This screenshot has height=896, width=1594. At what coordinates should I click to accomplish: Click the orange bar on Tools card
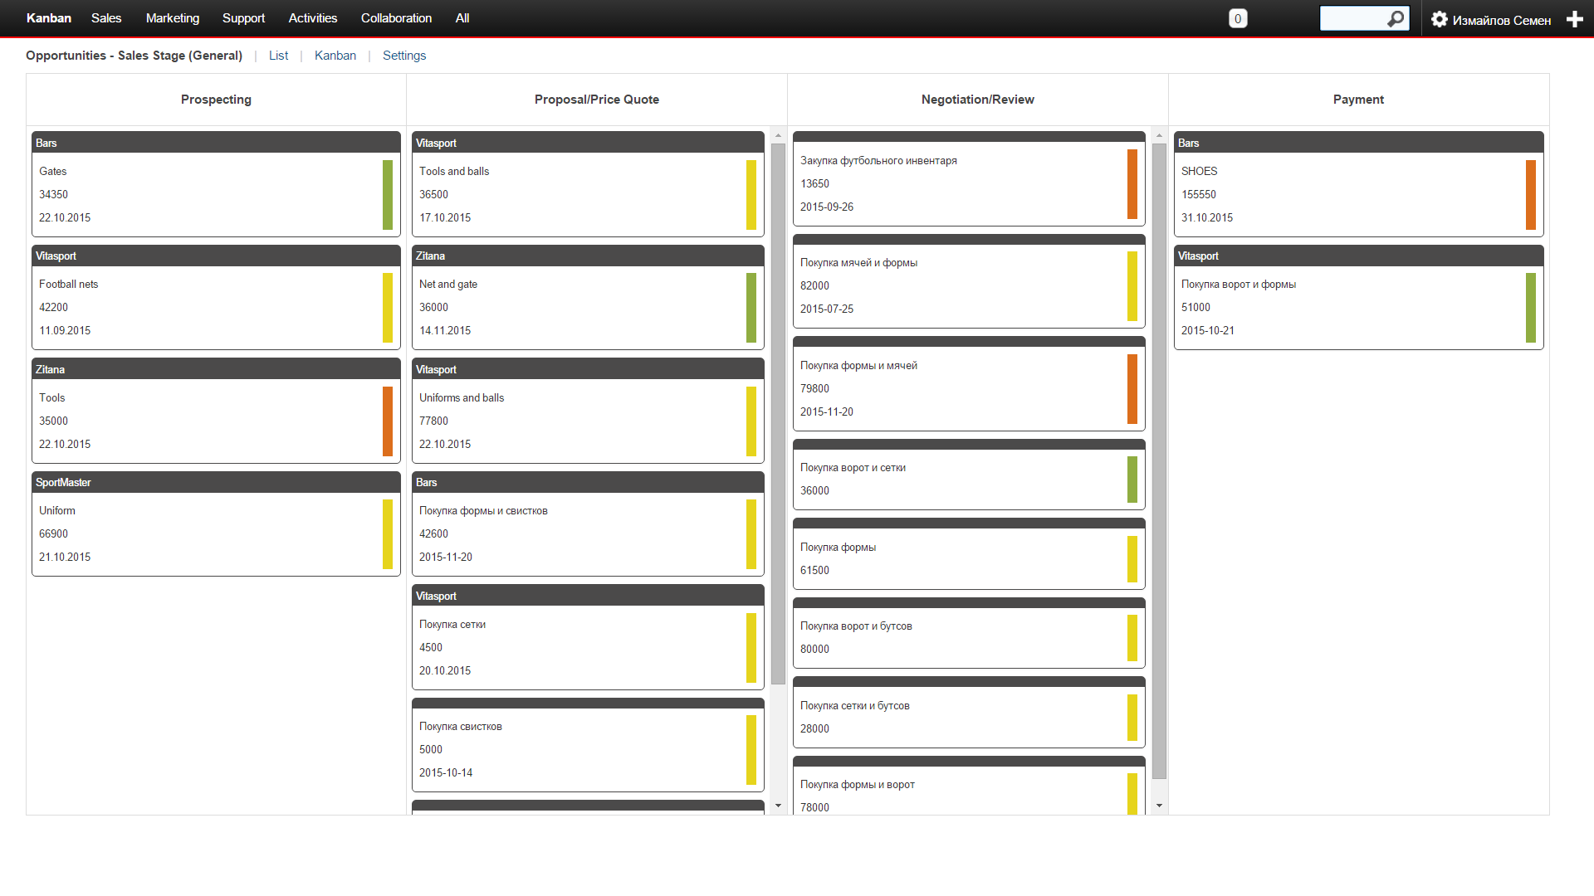pyautogui.click(x=388, y=421)
